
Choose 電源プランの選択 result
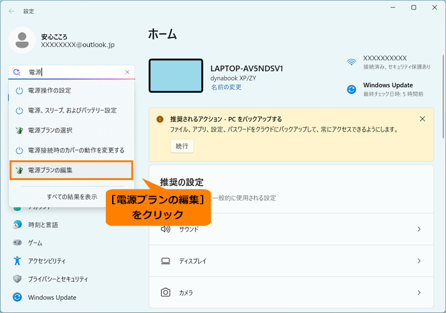coord(71,130)
